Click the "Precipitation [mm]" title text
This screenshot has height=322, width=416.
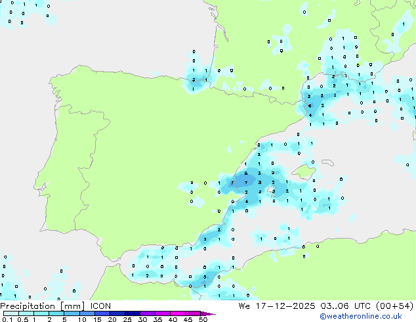(43, 306)
